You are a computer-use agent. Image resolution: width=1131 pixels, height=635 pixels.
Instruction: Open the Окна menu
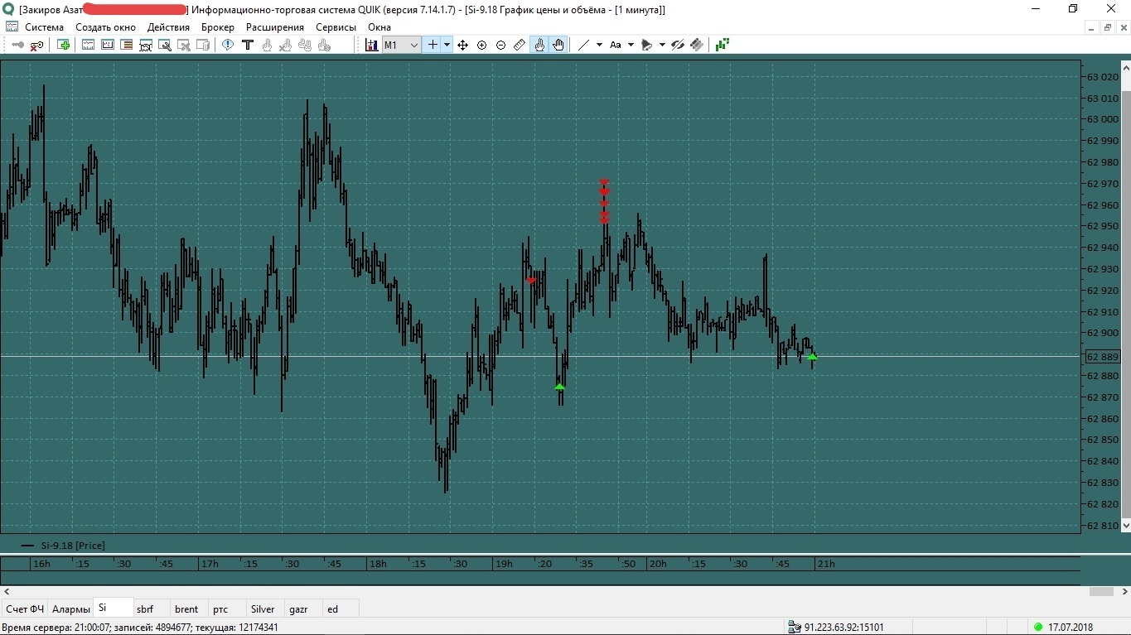pos(379,27)
